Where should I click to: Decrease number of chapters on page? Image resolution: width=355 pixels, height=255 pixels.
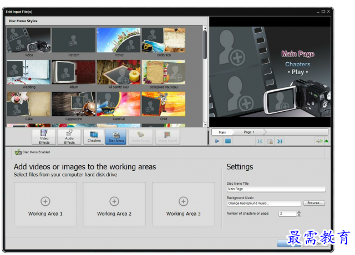tap(299, 215)
